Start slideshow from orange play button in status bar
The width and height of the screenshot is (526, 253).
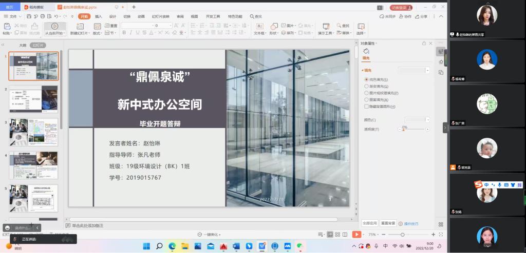[356, 234]
